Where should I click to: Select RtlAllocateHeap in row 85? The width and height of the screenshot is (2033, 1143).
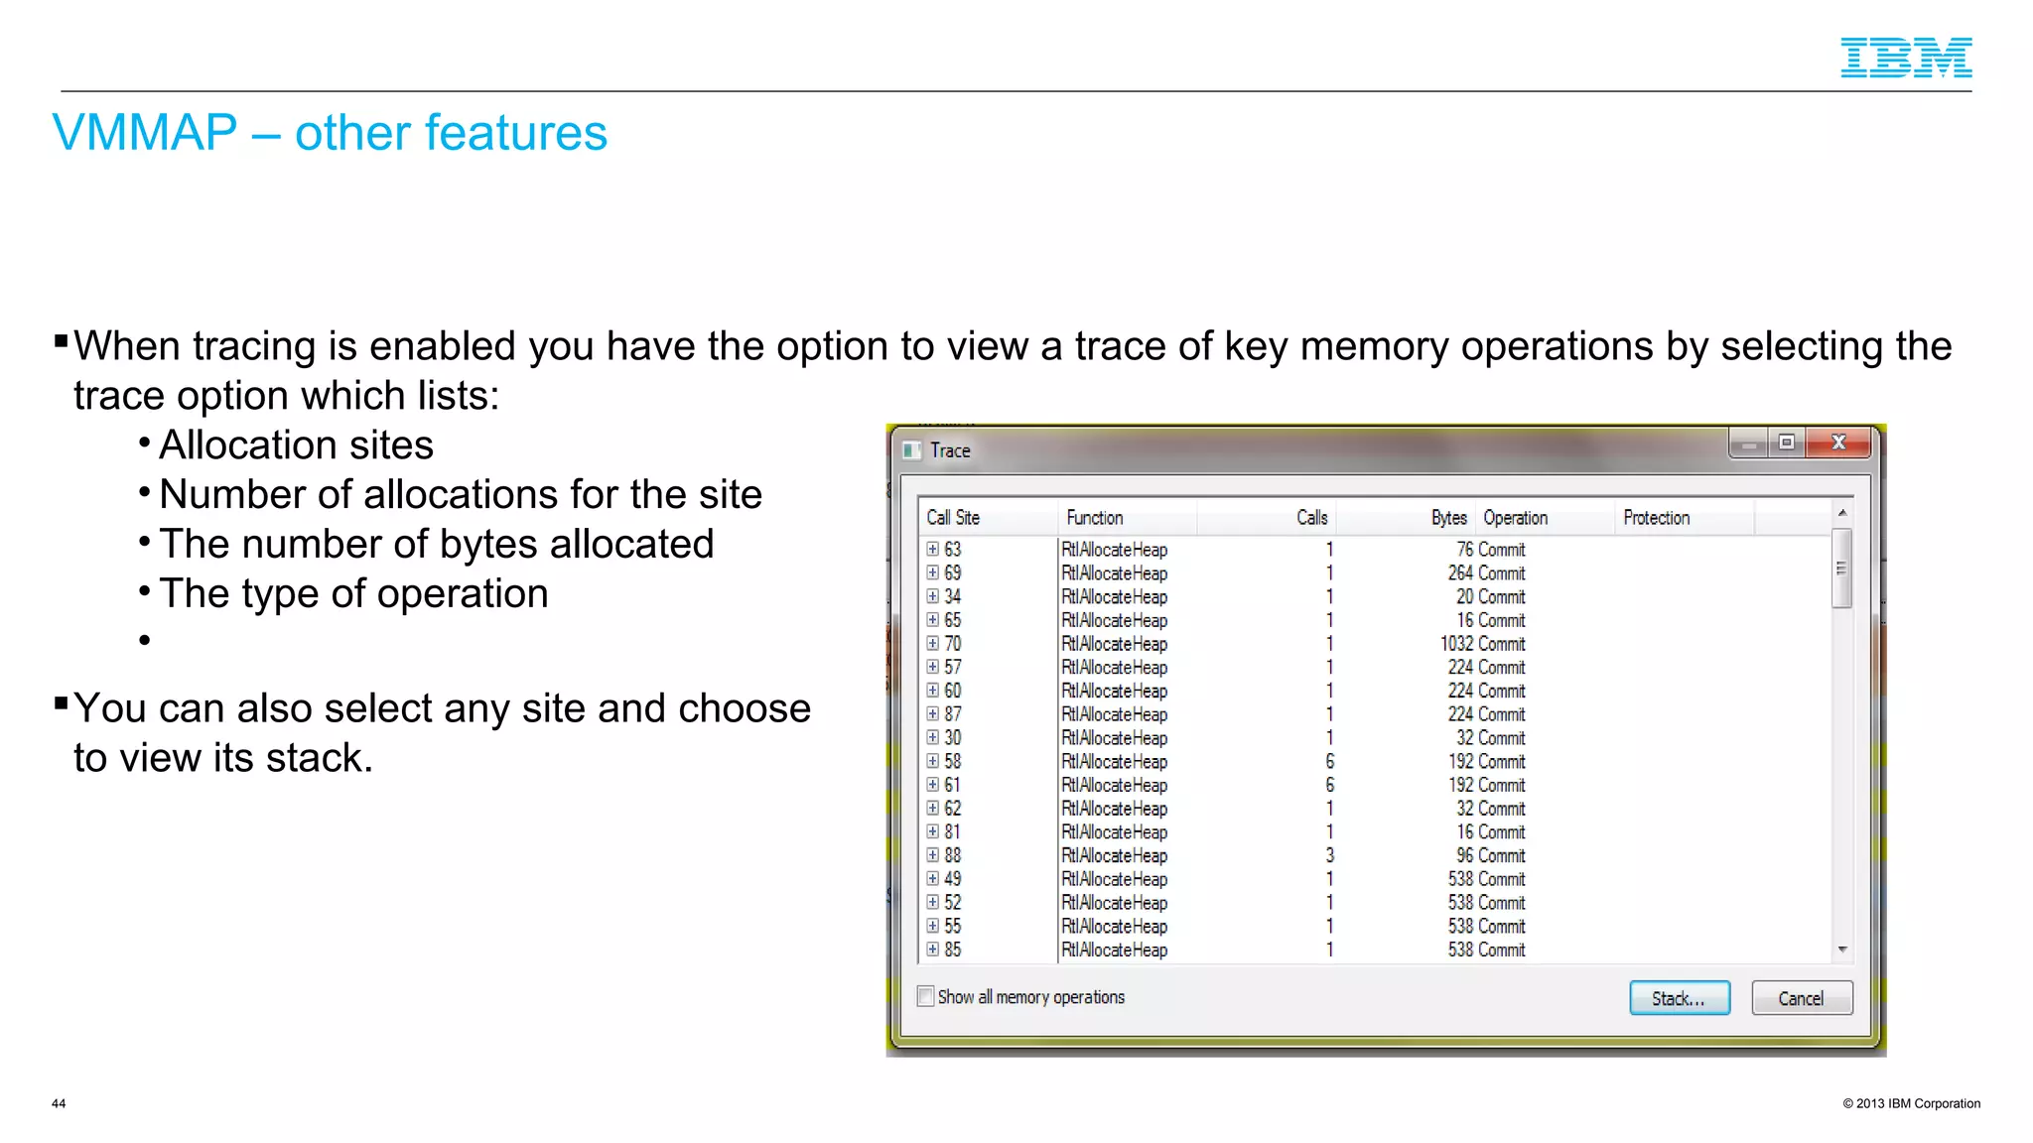point(1115,950)
